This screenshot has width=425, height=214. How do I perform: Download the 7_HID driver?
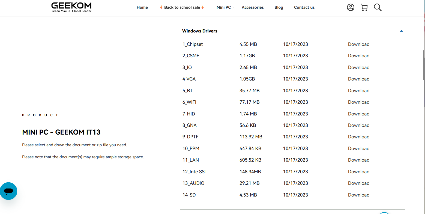click(359, 114)
